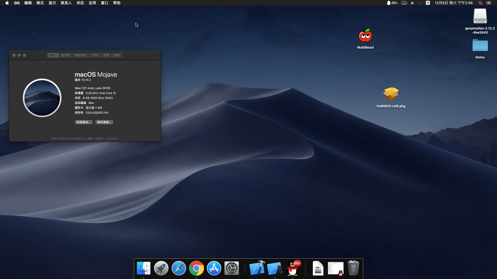The width and height of the screenshot is (497, 279).
Task: Open Xcode hammer icon in dock
Action: pos(257,268)
